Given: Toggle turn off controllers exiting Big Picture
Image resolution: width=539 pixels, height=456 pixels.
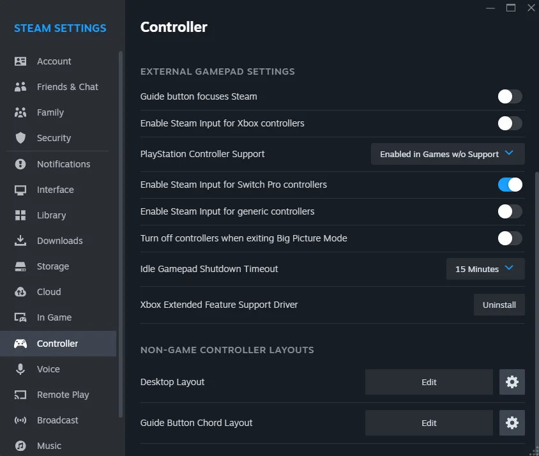Looking at the screenshot, I should click(510, 238).
